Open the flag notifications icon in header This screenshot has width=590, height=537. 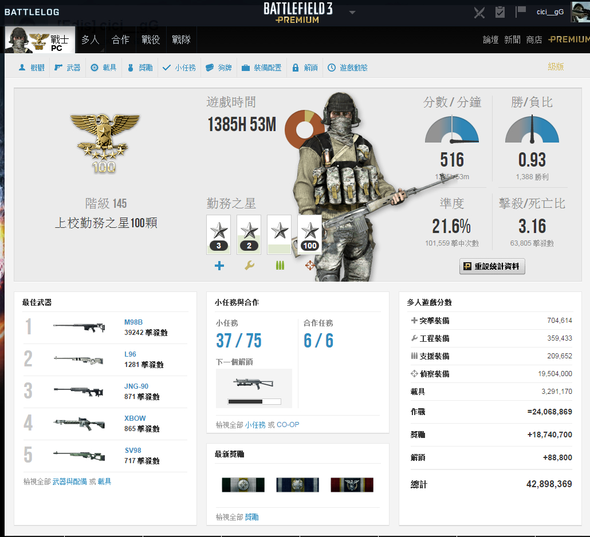pyautogui.click(x=520, y=11)
